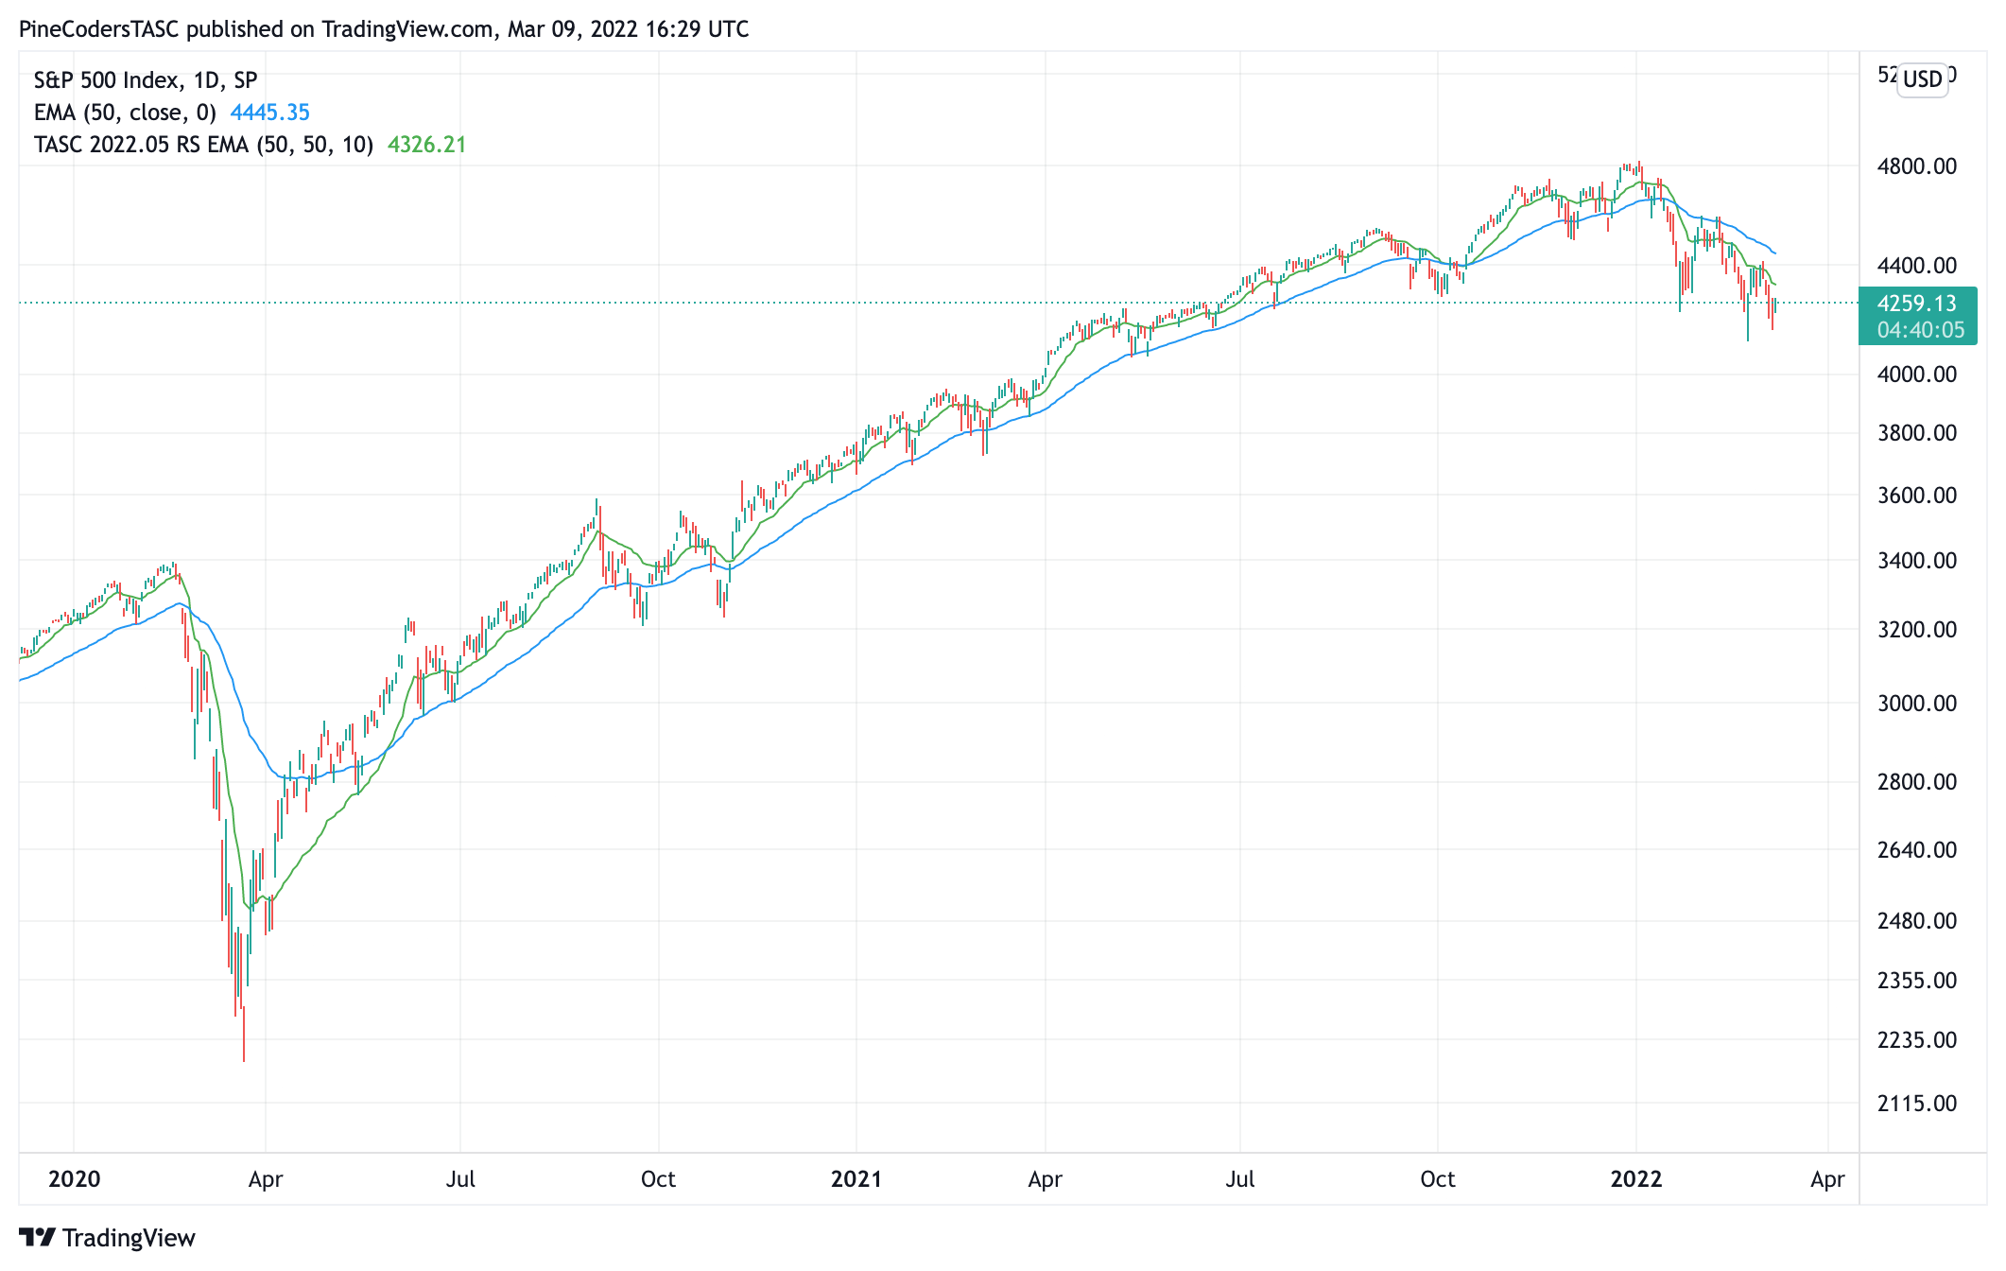Screen dimensions: 2006x1271
Task: Click the 3800.00 price axis label
Action: pyautogui.click(x=1917, y=433)
